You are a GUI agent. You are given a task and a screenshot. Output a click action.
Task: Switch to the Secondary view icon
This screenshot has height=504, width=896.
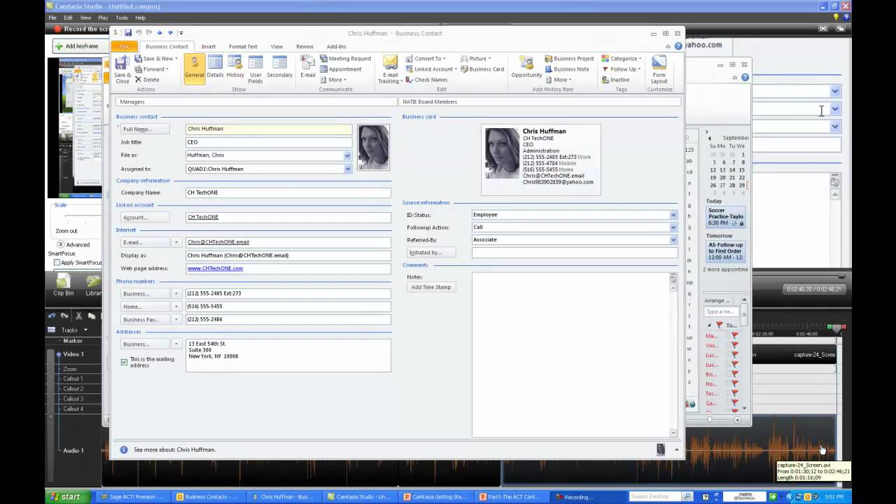click(x=279, y=67)
